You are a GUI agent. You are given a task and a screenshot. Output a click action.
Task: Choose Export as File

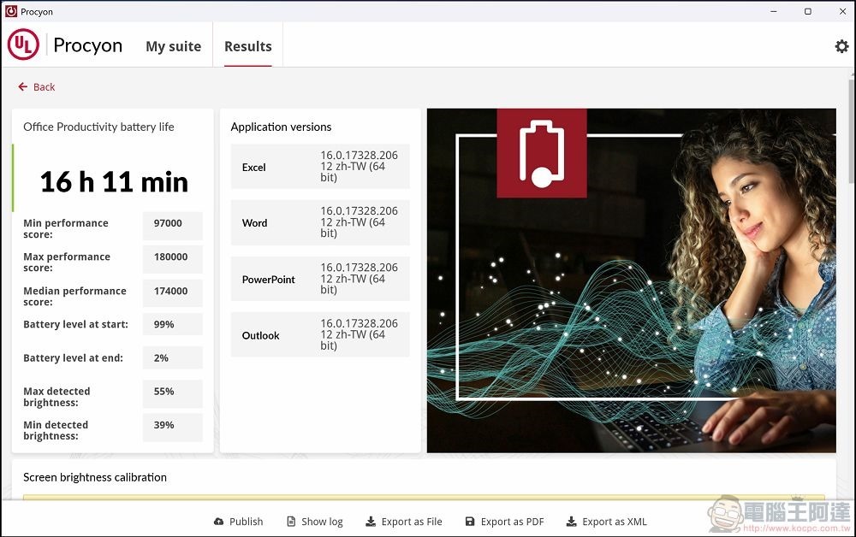[x=404, y=522]
